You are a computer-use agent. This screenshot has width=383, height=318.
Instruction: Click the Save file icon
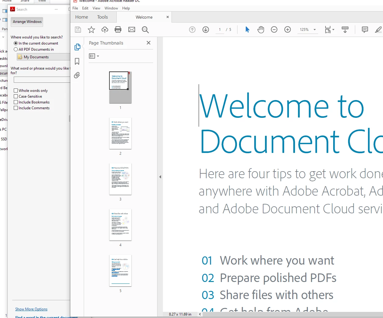tap(78, 30)
